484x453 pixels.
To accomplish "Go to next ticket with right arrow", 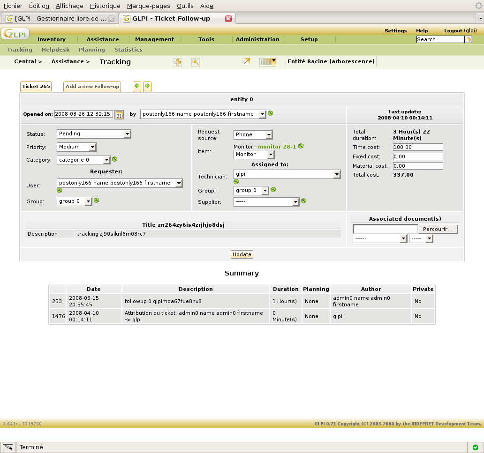I will coord(147,86).
